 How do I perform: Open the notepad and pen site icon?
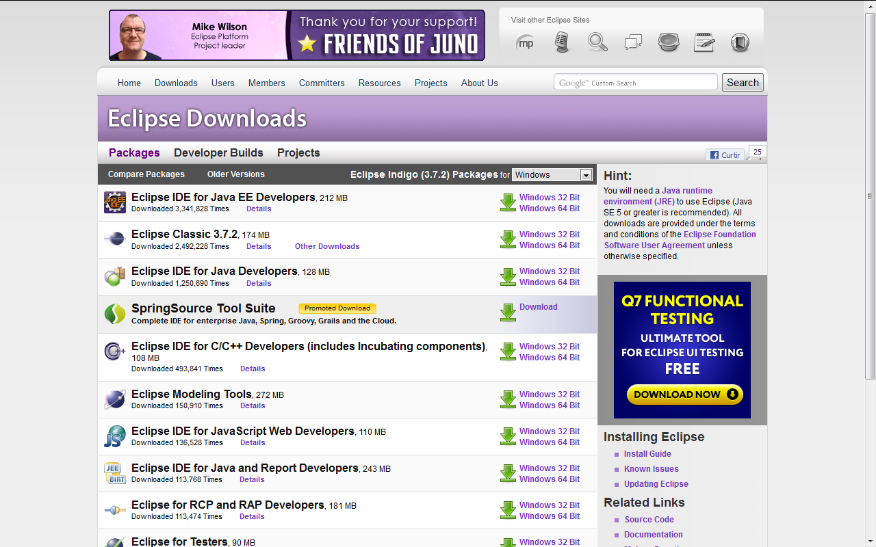704,42
